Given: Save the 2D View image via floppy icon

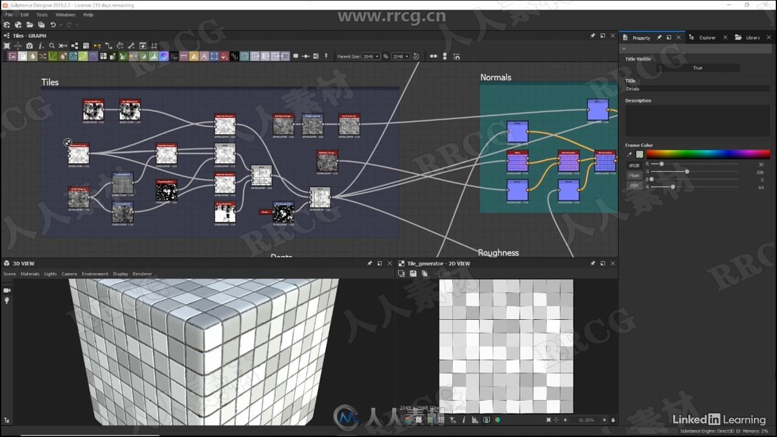Looking at the screenshot, I should (413, 274).
